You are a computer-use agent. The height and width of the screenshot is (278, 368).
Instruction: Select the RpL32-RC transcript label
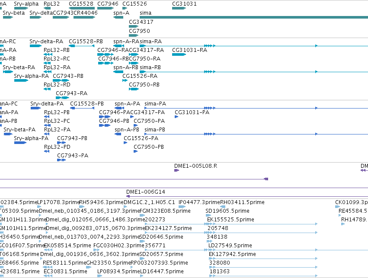tap(57, 59)
